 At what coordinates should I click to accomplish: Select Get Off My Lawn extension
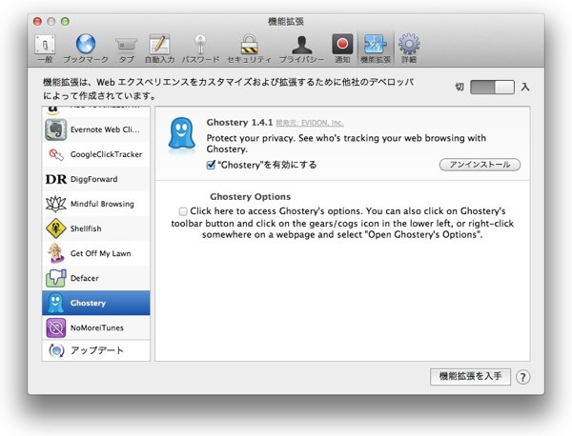(96, 253)
